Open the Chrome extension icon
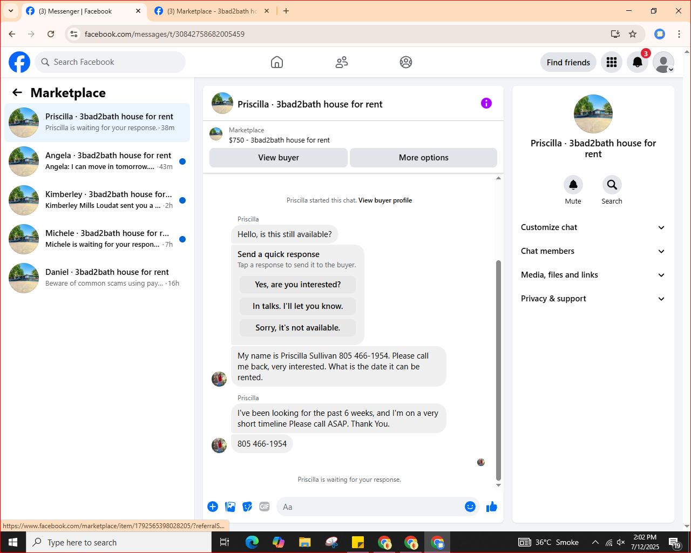The height and width of the screenshot is (553, 691). (660, 34)
